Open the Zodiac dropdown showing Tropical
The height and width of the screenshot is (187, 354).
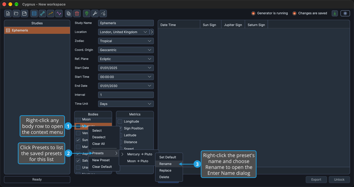tap(126, 41)
